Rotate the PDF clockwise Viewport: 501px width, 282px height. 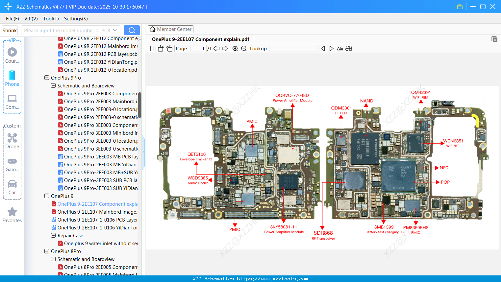click(169, 48)
